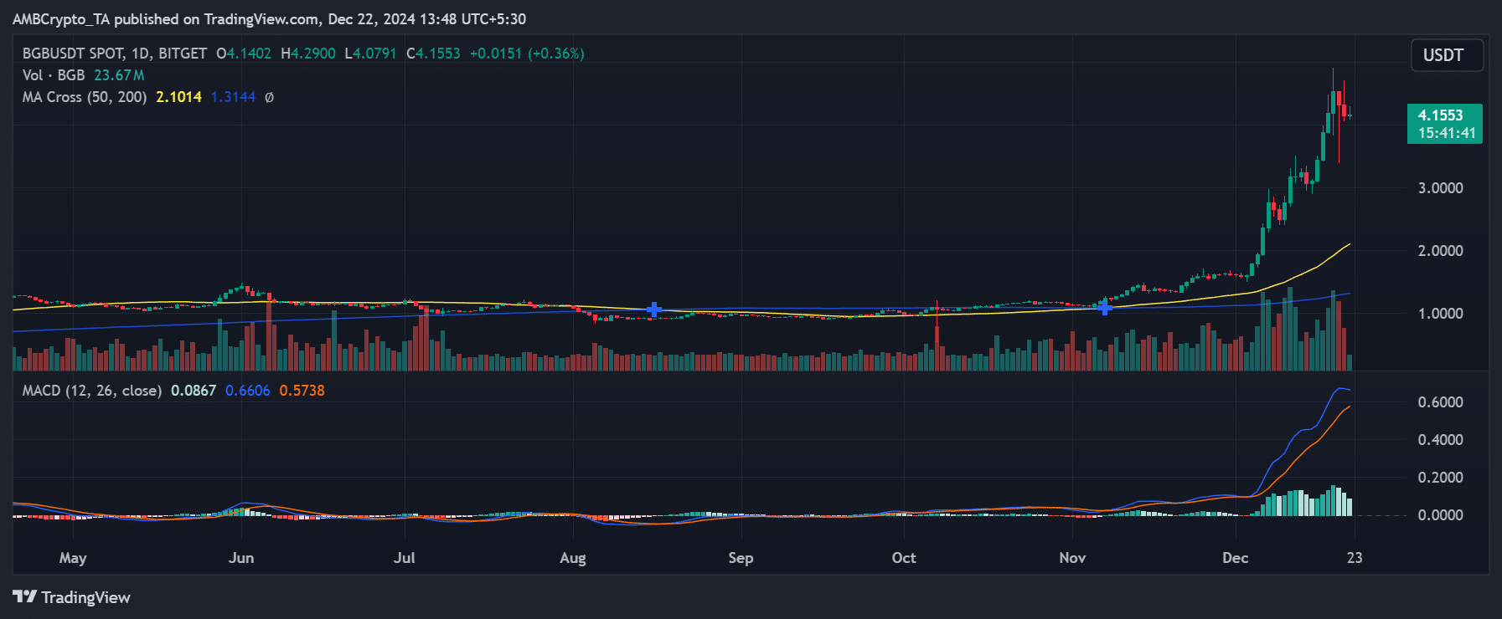Click the tall red volume bar in early June
Viewport: 1502px width, 619px height.
click(x=268, y=333)
